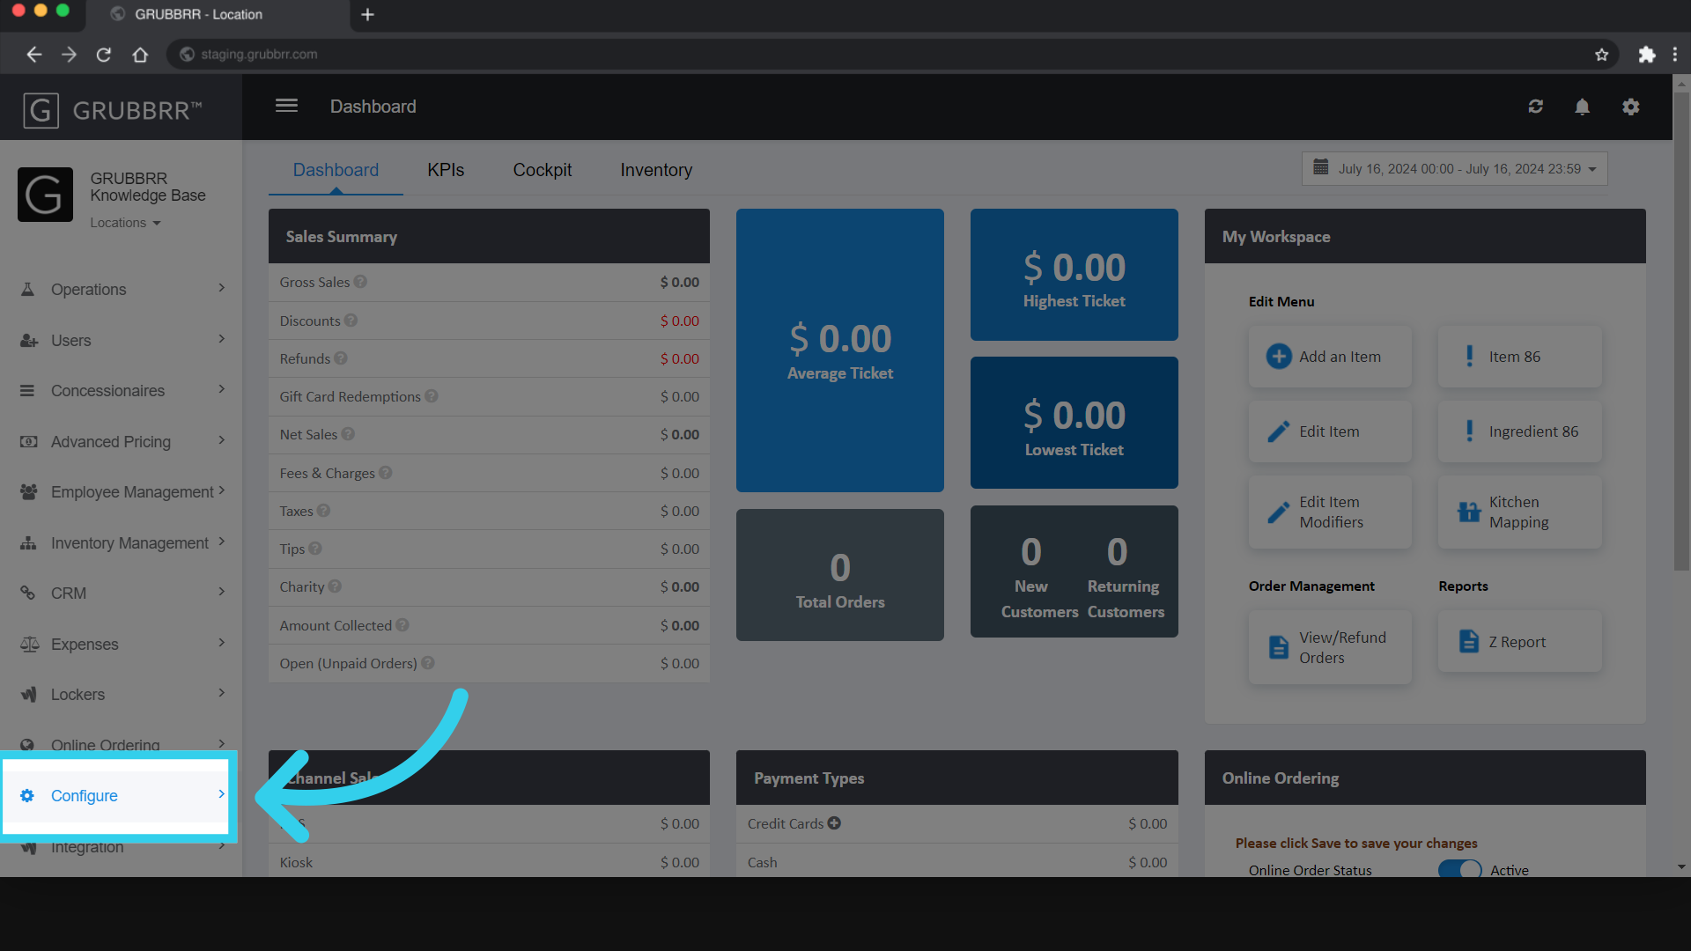Click Amount Collected help icon
Image resolution: width=1691 pixels, height=951 pixels.
[402, 625]
